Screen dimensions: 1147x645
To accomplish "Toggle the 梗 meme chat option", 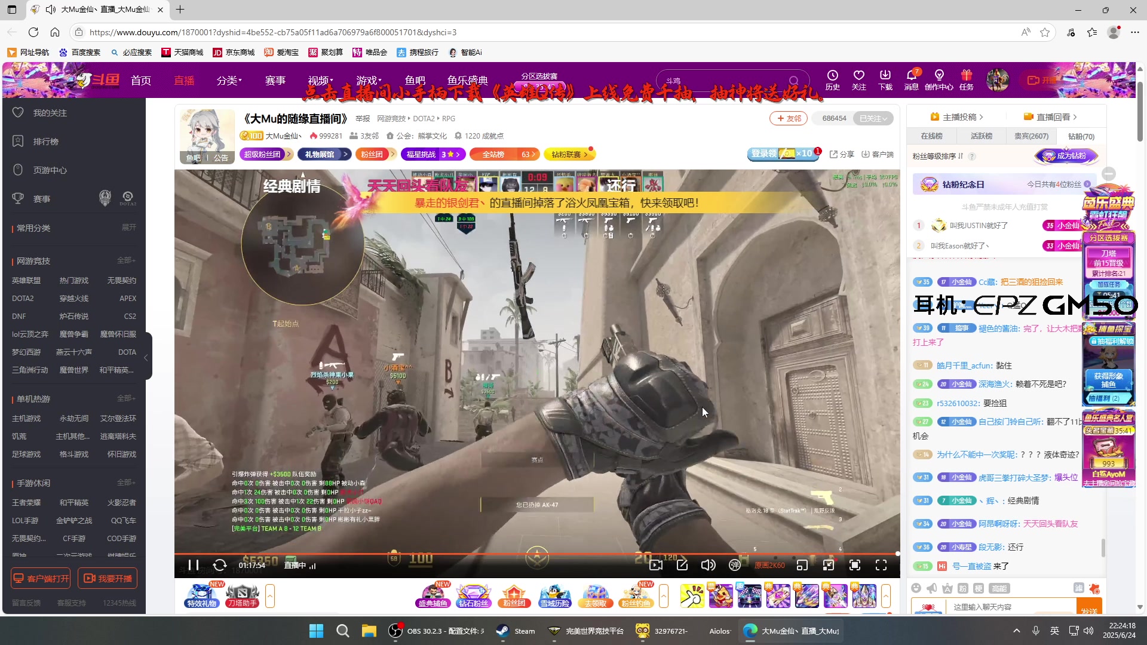I will point(978,588).
